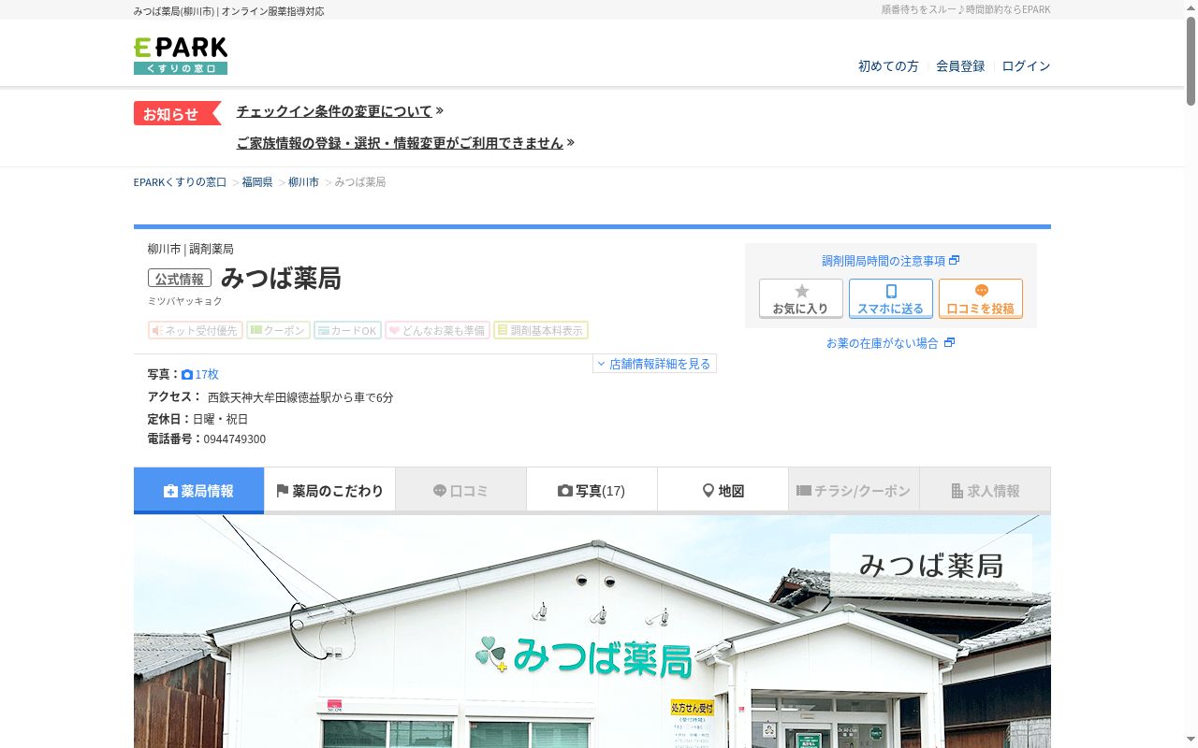
Task: Click the phone number 0944749300
Action: tap(235, 439)
